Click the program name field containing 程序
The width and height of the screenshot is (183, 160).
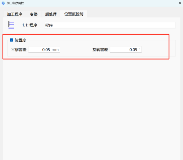tap(110, 25)
